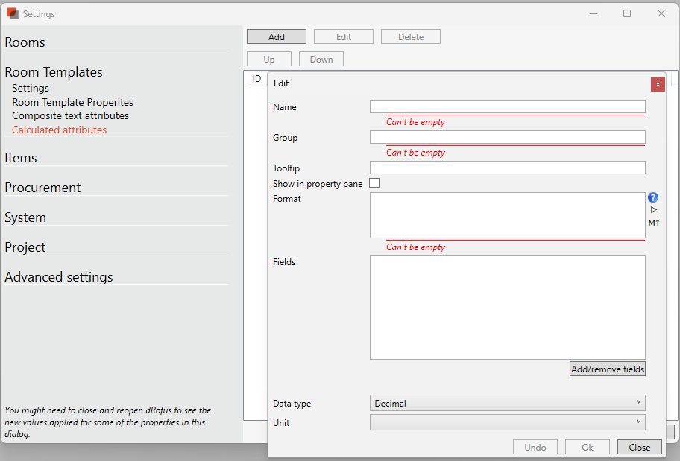Open the Procurement settings category
The height and width of the screenshot is (461, 680).
(x=42, y=188)
